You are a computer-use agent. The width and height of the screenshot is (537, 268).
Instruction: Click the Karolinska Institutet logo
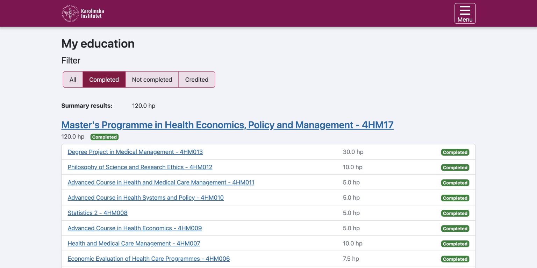pyautogui.click(x=83, y=14)
